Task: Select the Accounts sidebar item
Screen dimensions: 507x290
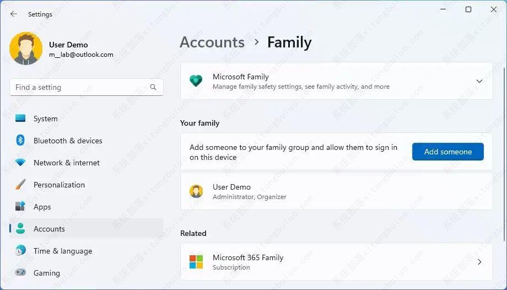Action: tap(49, 229)
